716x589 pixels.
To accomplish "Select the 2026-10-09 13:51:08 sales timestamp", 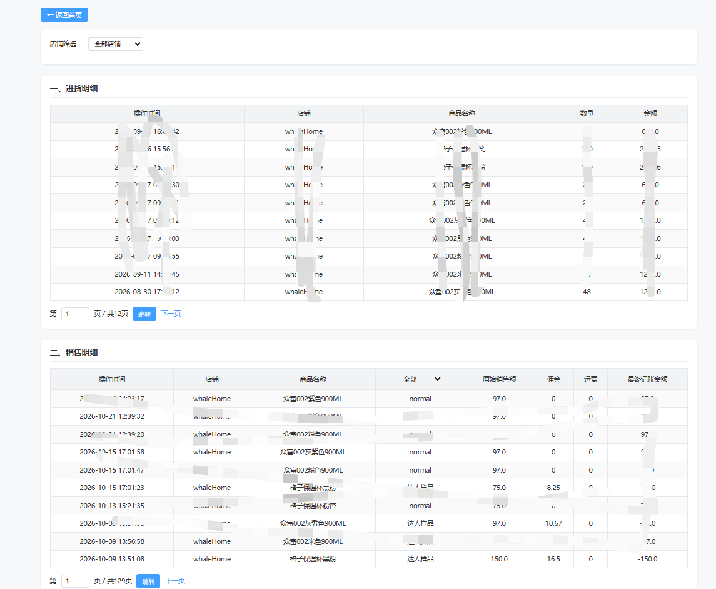I will click(x=112, y=560).
